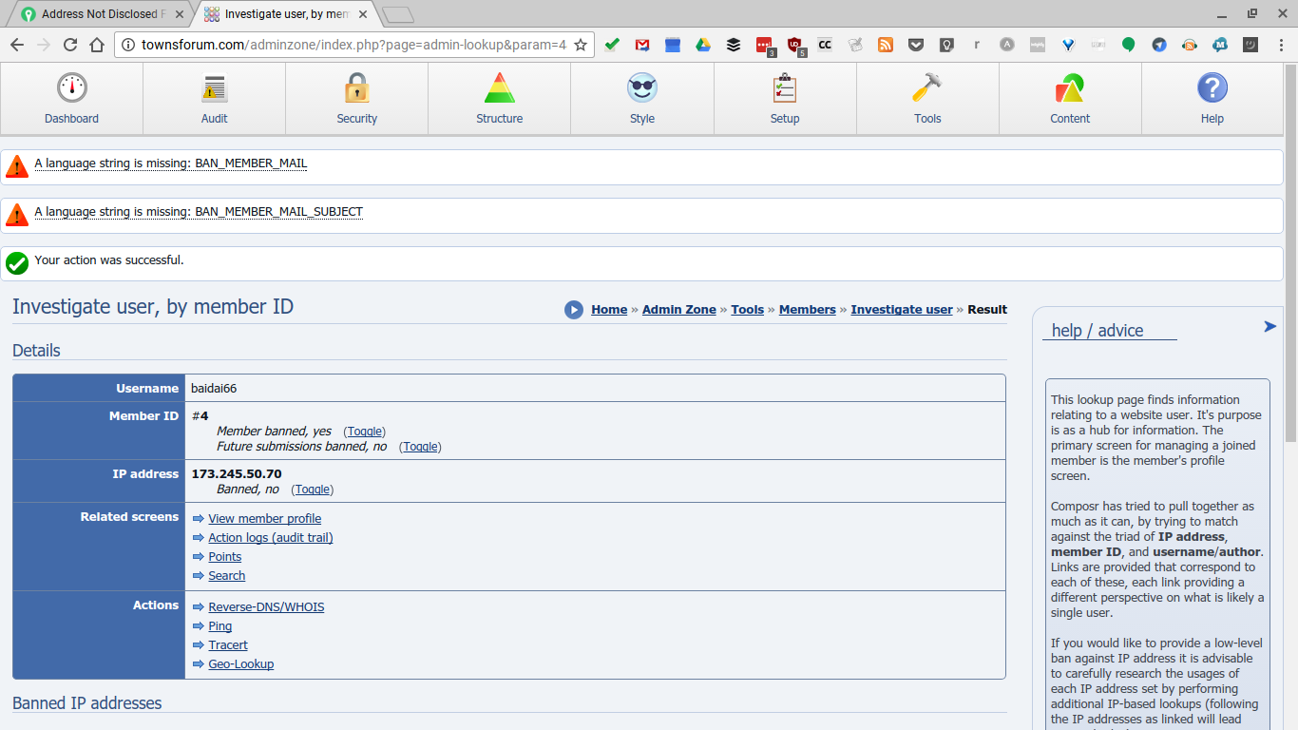Switch to the Address Not Disclosed tab

tap(99, 14)
